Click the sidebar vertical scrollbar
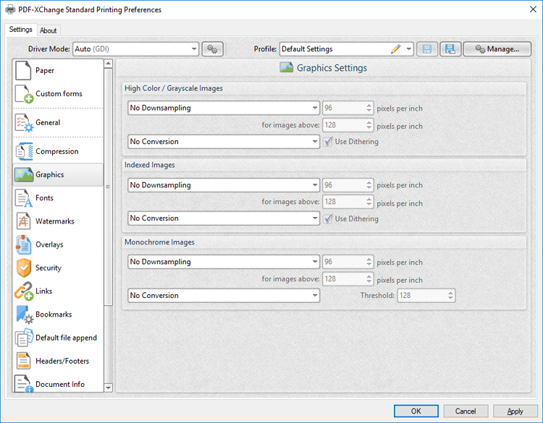The height and width of the screenshot is (423, 543). click(x=109, y=217)
